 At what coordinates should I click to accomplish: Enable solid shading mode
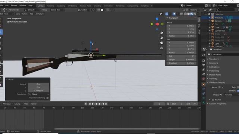tap(189, 14)
